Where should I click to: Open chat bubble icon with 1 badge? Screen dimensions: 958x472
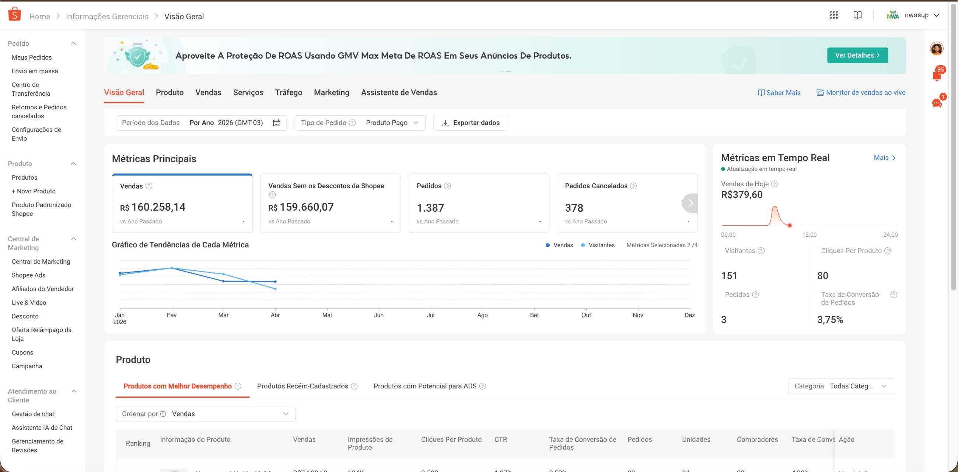pos(936,103)
